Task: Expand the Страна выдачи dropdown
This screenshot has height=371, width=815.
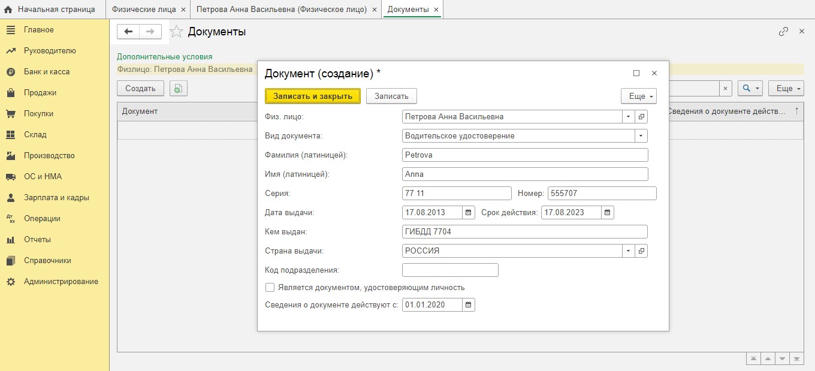Action: point(628,251)
